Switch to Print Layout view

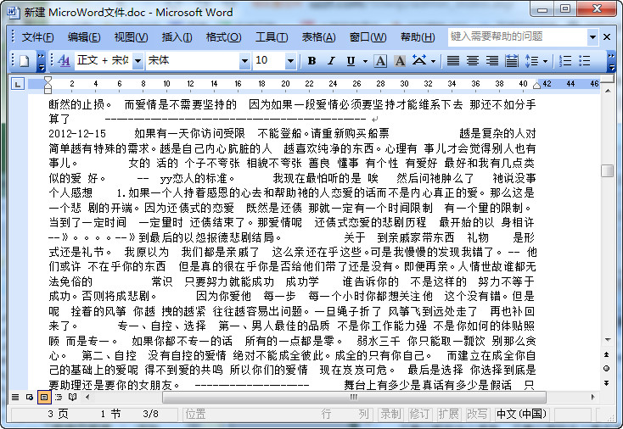pyautogui.click(x=44, y=397)
